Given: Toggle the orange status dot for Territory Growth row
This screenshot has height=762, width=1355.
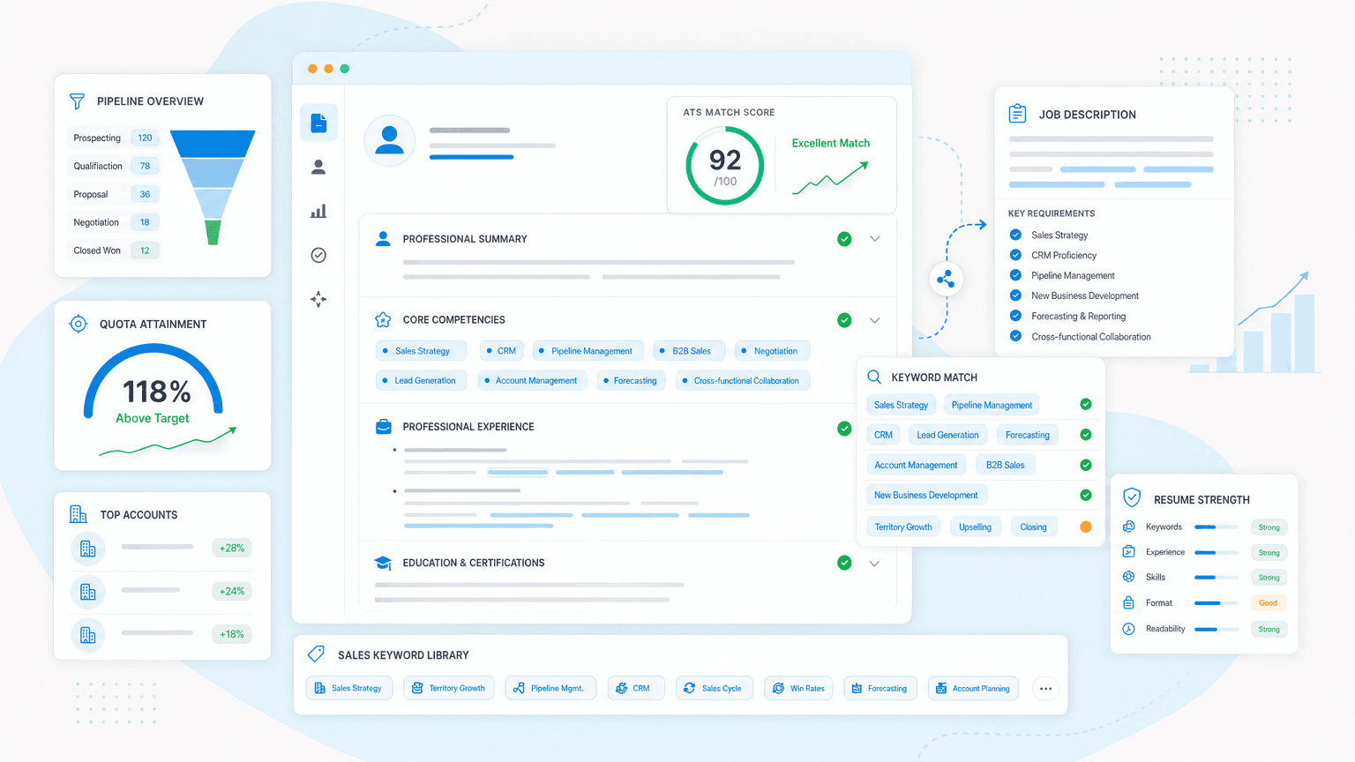Looking at the screenshot, I should [x=1086, y=527].
